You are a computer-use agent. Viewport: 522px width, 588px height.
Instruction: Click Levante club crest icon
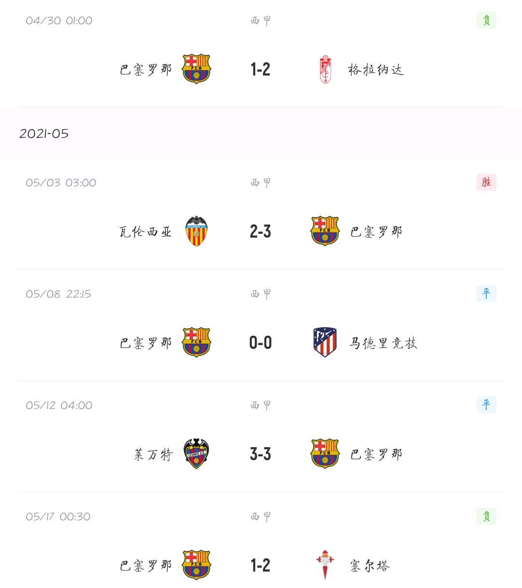pos(196,454)
